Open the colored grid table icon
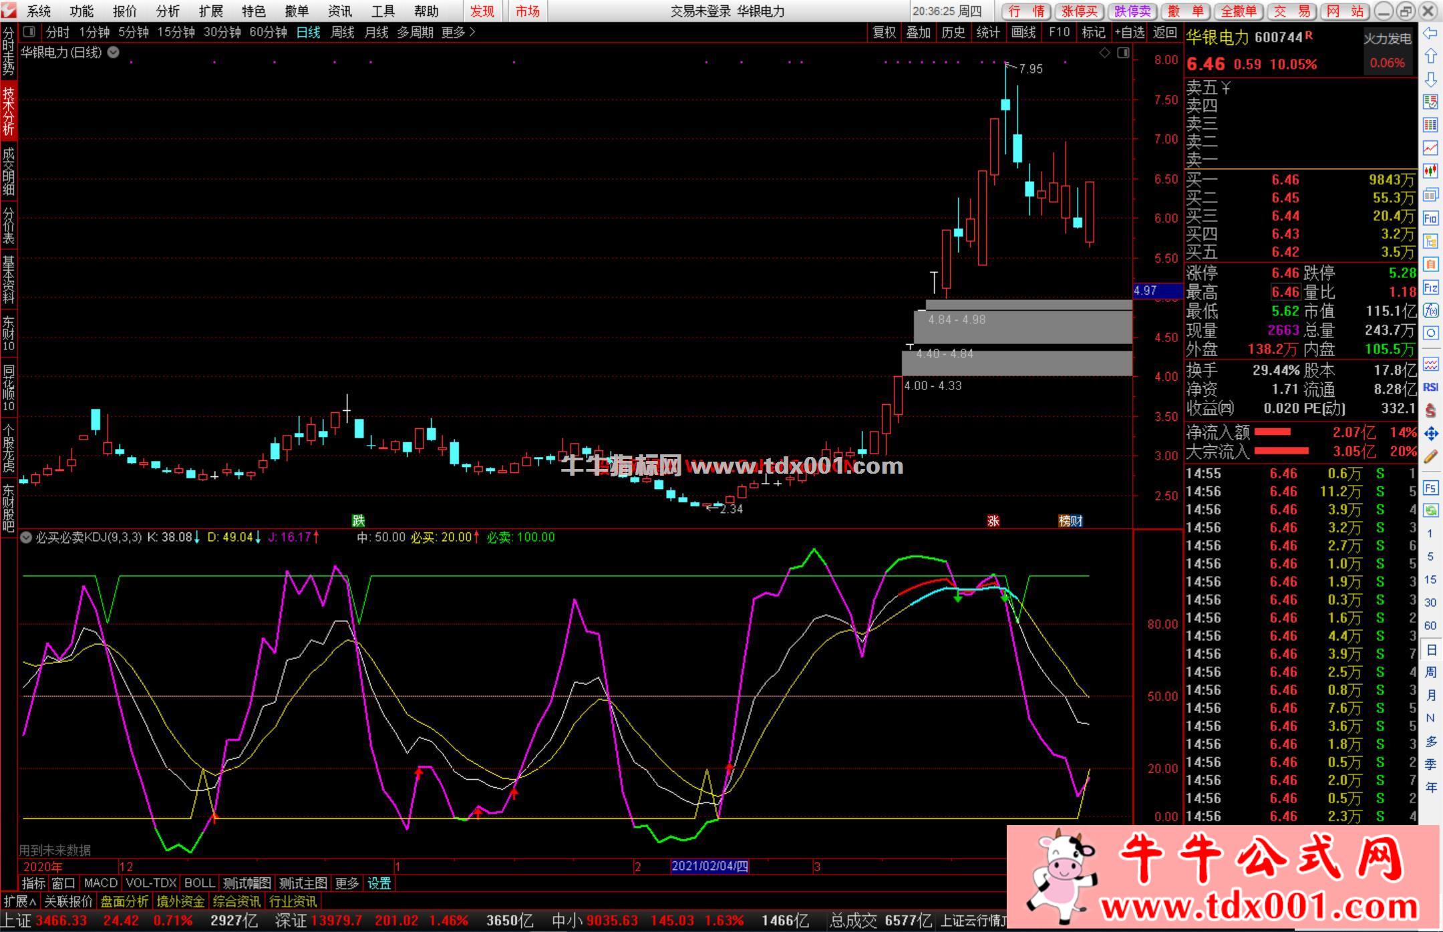The width and height of the screenshot is (1443, 932). coord(1430,125)
